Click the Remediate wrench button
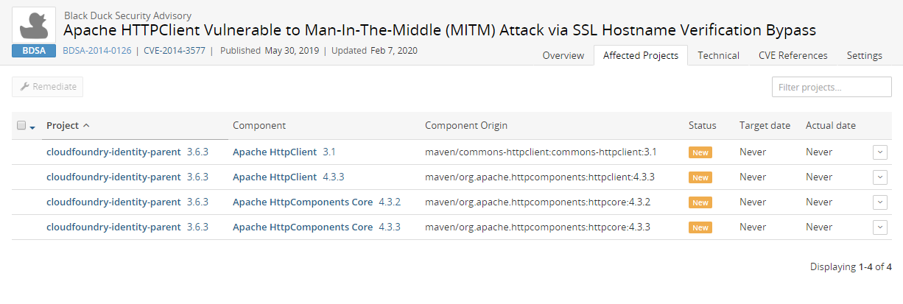The image size is (903, 304). (x=48, y=87)
